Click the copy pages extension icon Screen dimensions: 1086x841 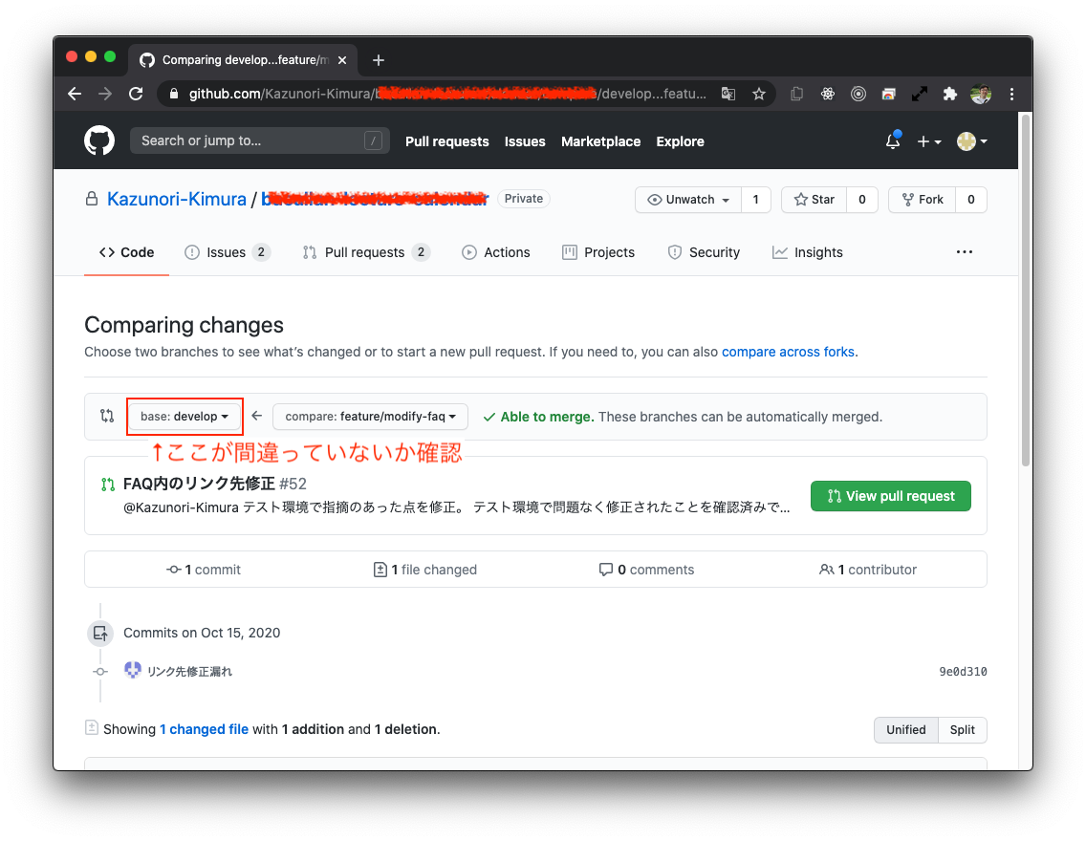(797, 95)
